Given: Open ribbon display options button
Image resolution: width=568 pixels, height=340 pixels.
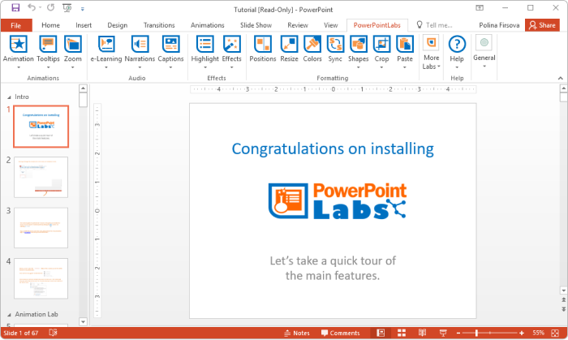Looking at the screenshot, I should click(480, 7).
